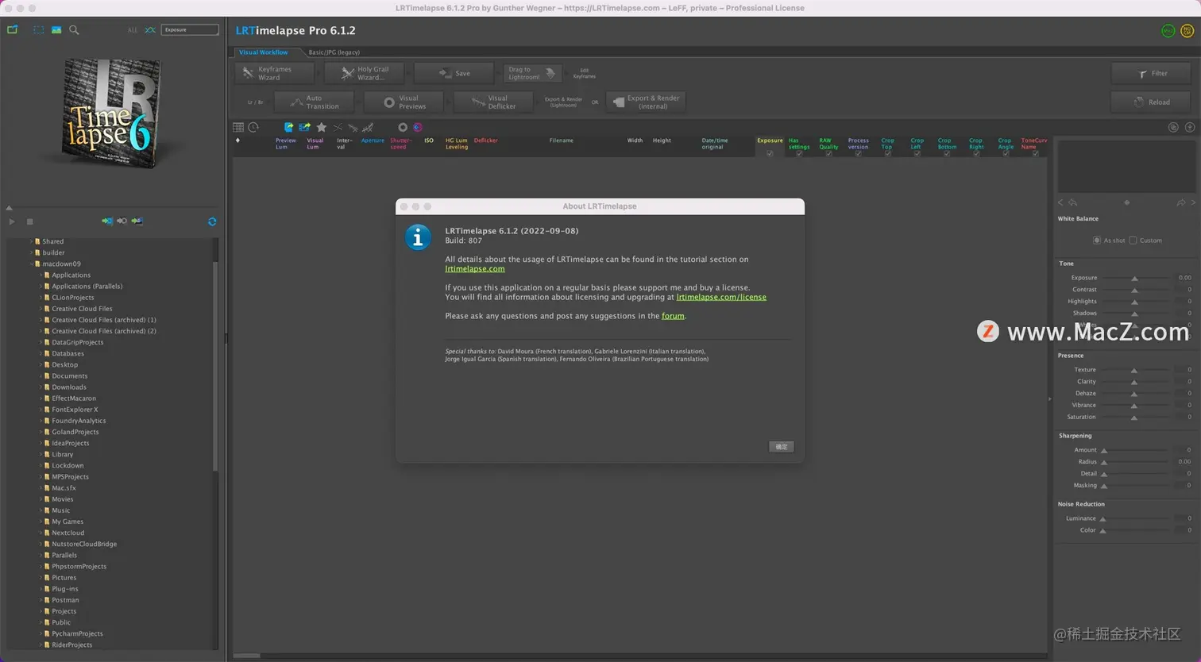The image size is (1201, 662).
Task: Click the keyframe diamond icon under preview
Action: [x=1126, y=202]
